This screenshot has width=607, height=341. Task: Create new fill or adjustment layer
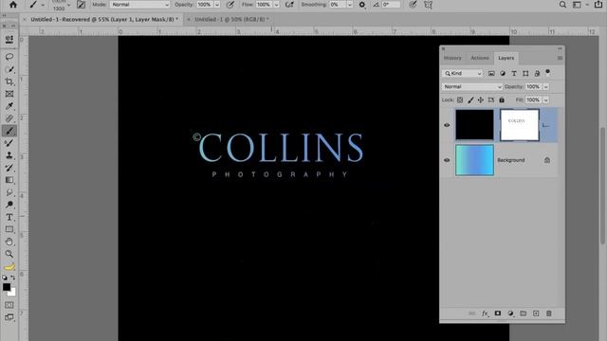click(x=510, y=314)
